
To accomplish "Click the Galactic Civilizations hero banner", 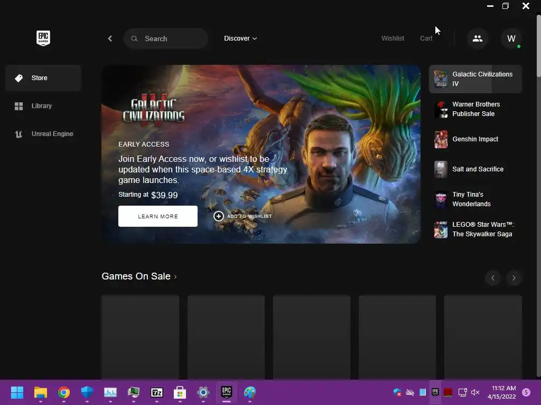I will tap(261, 155).
